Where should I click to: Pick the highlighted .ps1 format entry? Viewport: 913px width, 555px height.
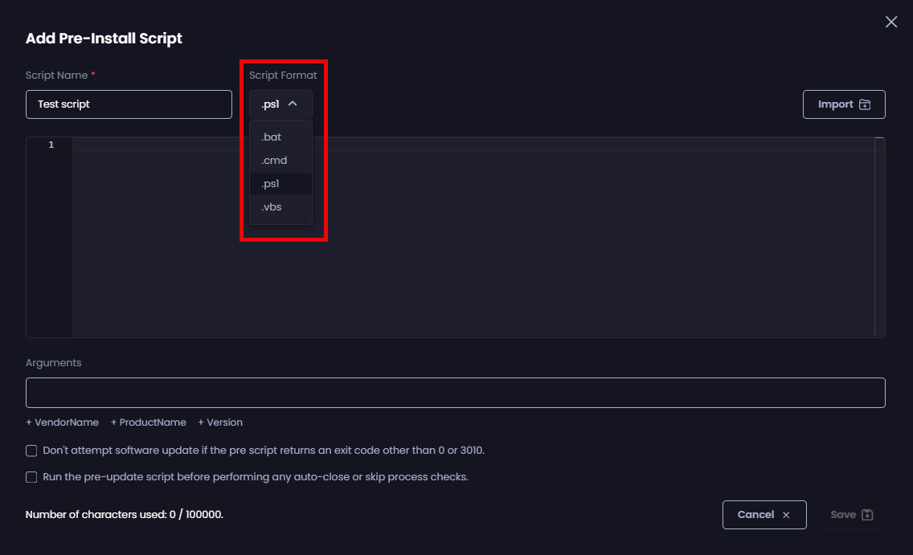click(271, 183)
